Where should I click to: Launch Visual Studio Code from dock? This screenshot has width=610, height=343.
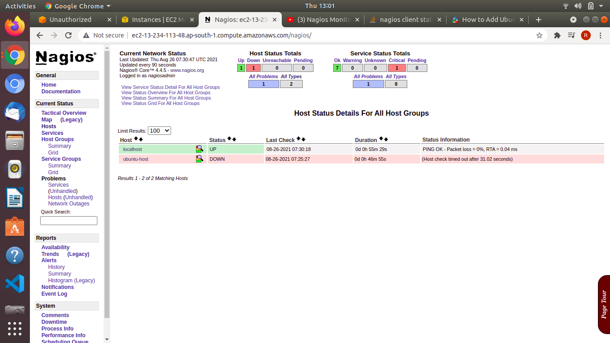(x=15, y=284)
